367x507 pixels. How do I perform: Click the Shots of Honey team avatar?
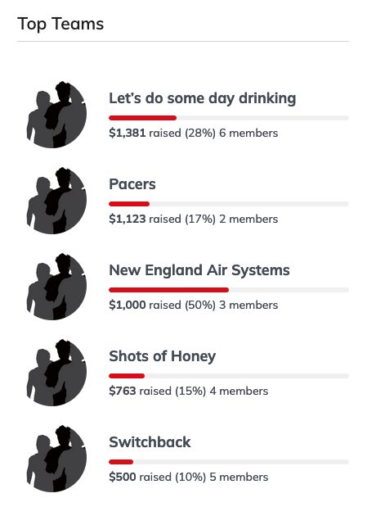[x=56, y=373]
